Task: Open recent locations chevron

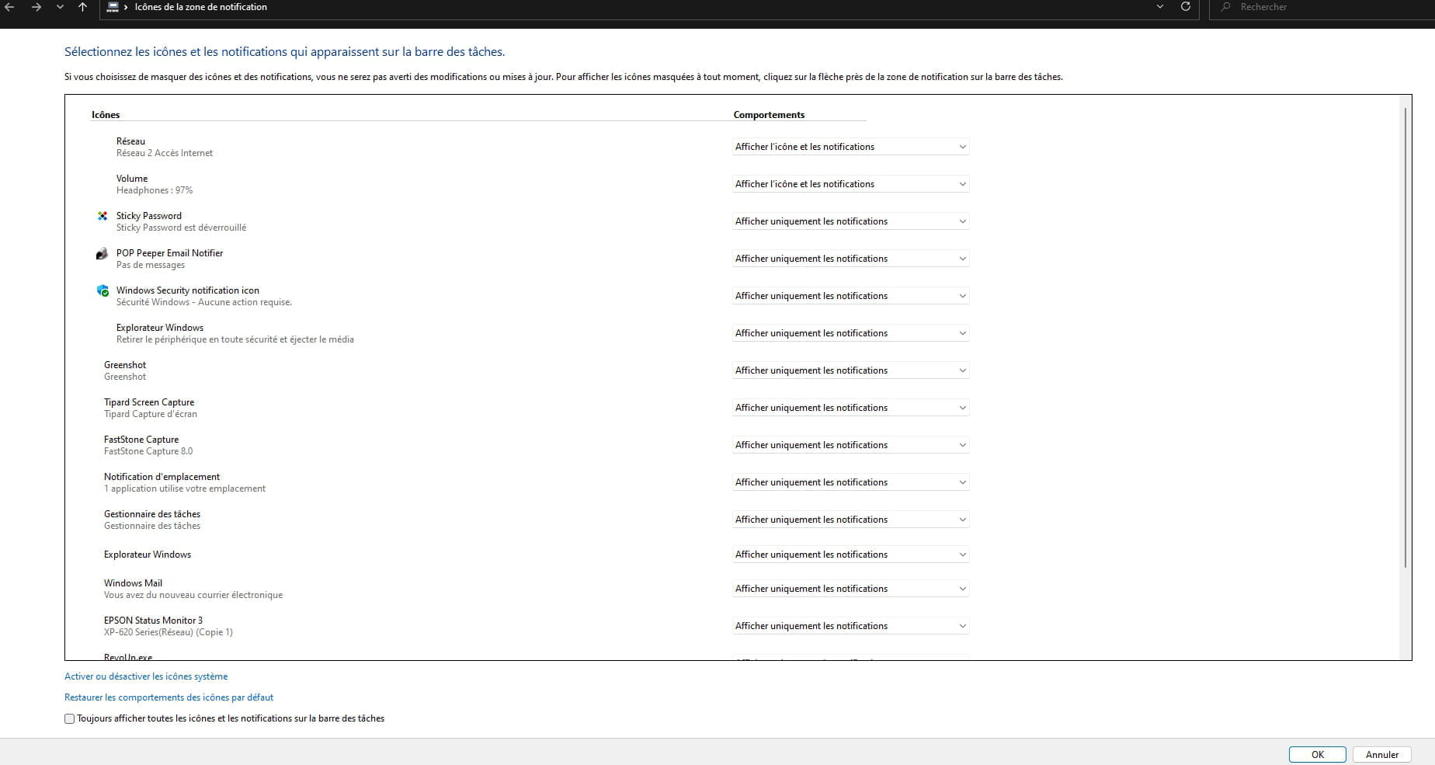Action: click(x=61, y=7)
